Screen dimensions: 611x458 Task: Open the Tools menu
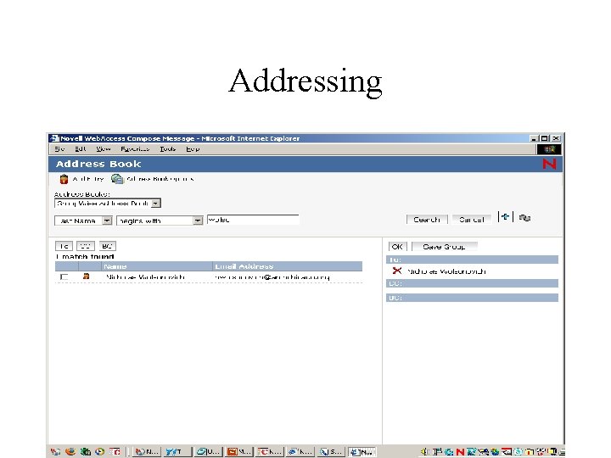coord(167,149)
